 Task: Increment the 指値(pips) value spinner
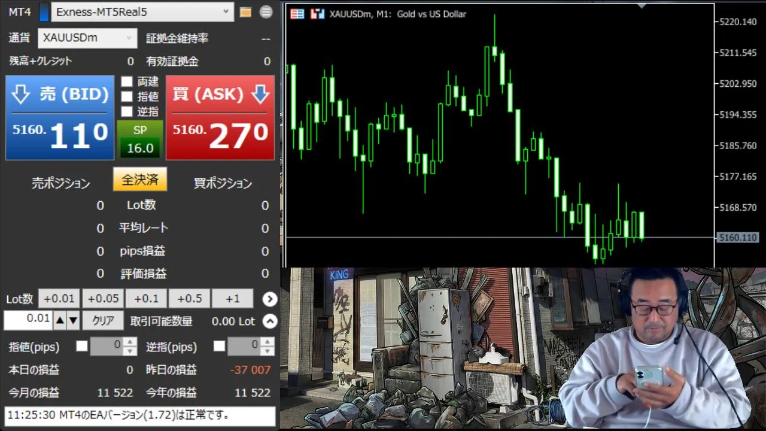130,342
